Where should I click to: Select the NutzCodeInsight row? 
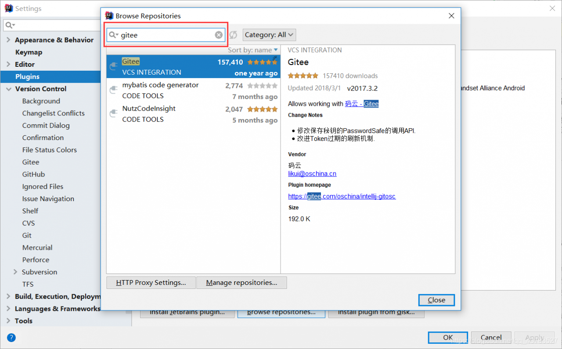193,114
